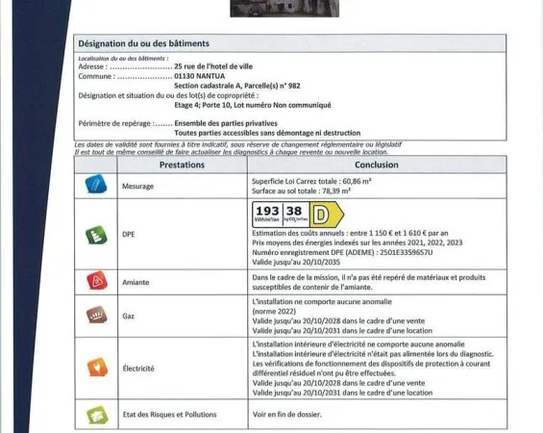Click the green DPE energy icon
Image resolution: width=543 pixels, height=433 pixels.
(96, 235)
